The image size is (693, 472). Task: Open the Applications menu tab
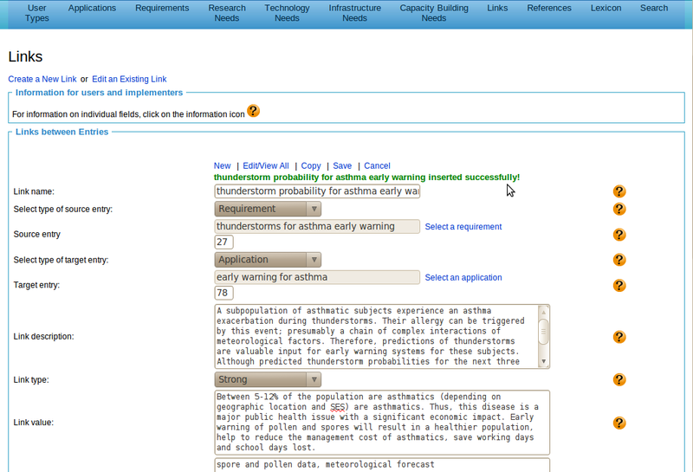click(x=92, y=8)
